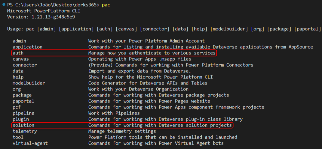Click the 'canvas' command name

(x=21, y=59)
